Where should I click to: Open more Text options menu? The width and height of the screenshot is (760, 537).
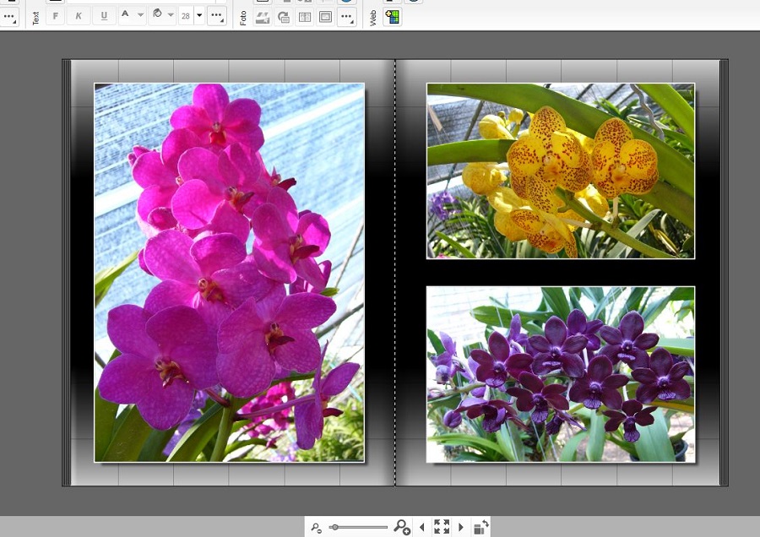click(x=217, y=16)
